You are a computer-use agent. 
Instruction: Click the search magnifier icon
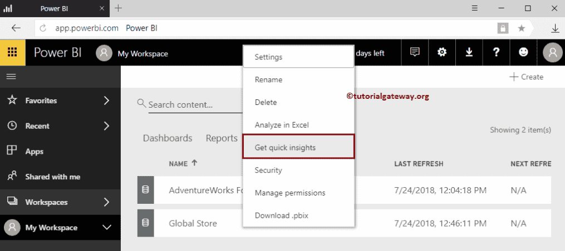(141, 103)
